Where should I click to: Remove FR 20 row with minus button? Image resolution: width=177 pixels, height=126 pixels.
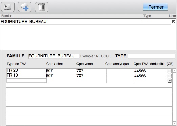(170, 71)
